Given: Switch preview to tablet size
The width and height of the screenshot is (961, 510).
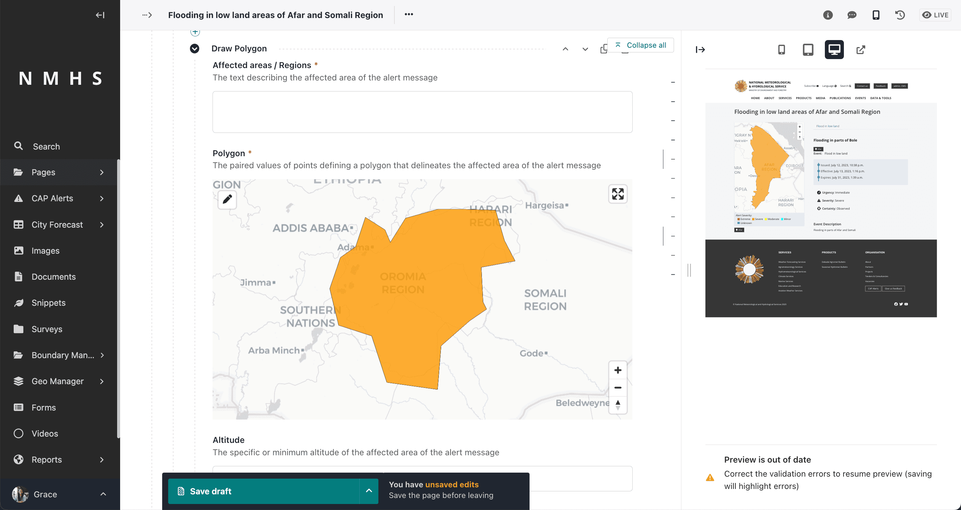Looking at the screenshot, I should click(808, 50).
